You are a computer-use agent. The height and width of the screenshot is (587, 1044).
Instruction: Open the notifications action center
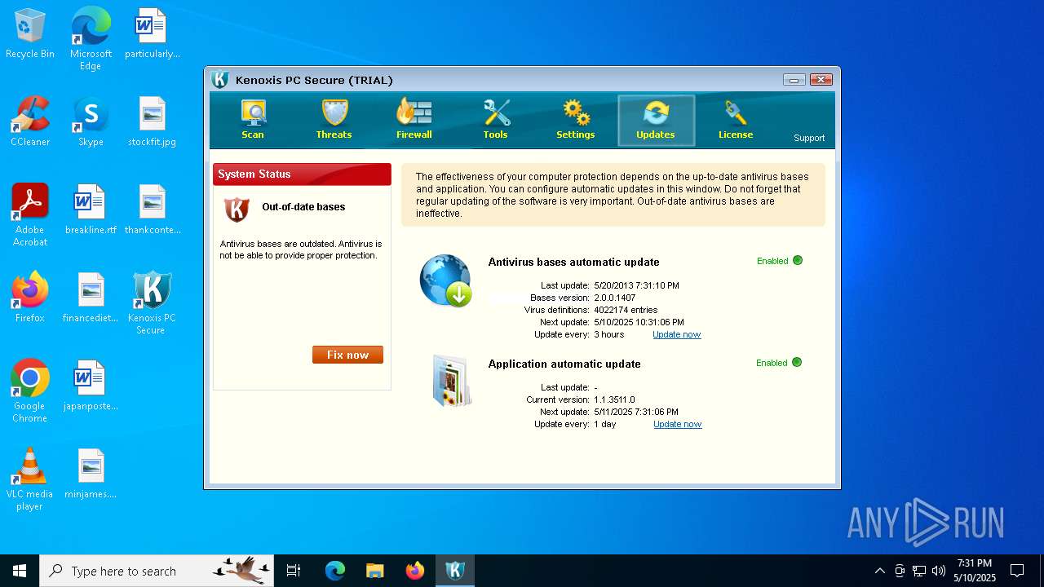point(1018,571)
